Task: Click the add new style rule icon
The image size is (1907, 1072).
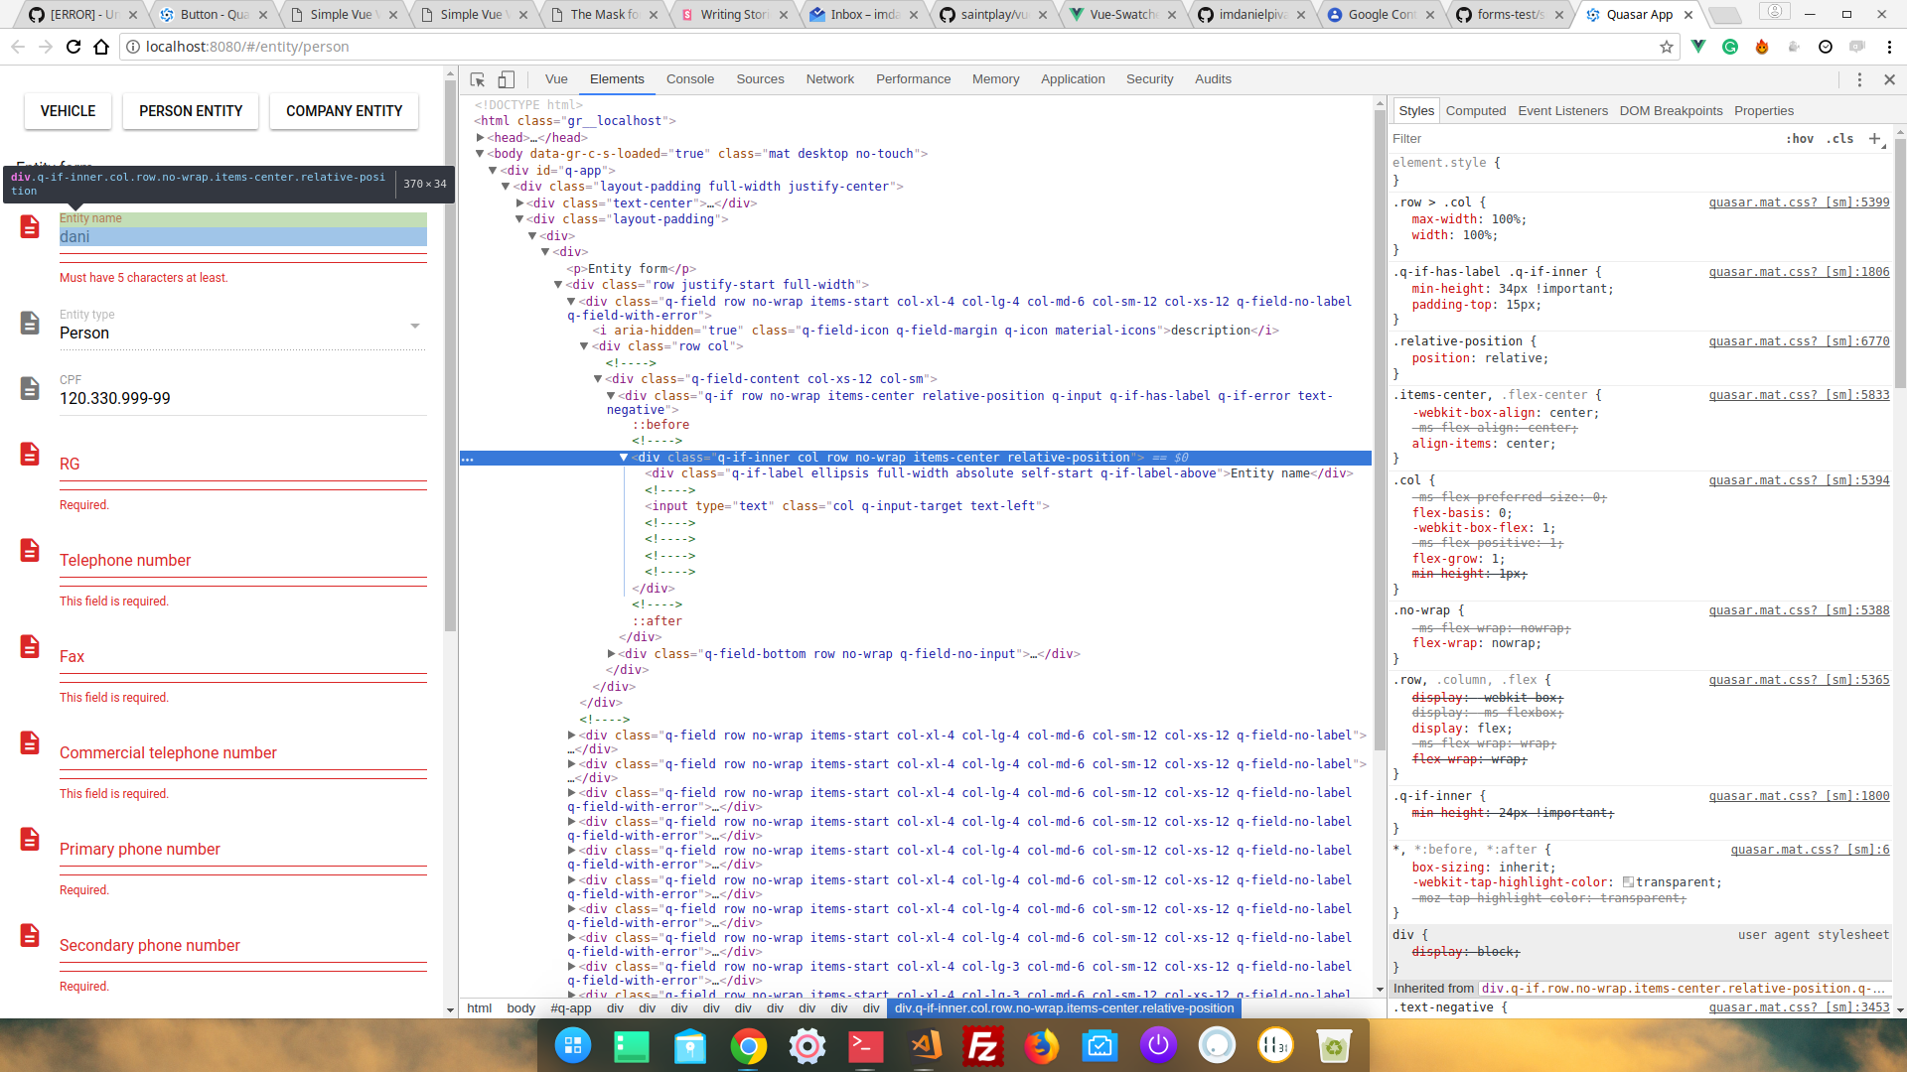Action: coord(1877,139)
